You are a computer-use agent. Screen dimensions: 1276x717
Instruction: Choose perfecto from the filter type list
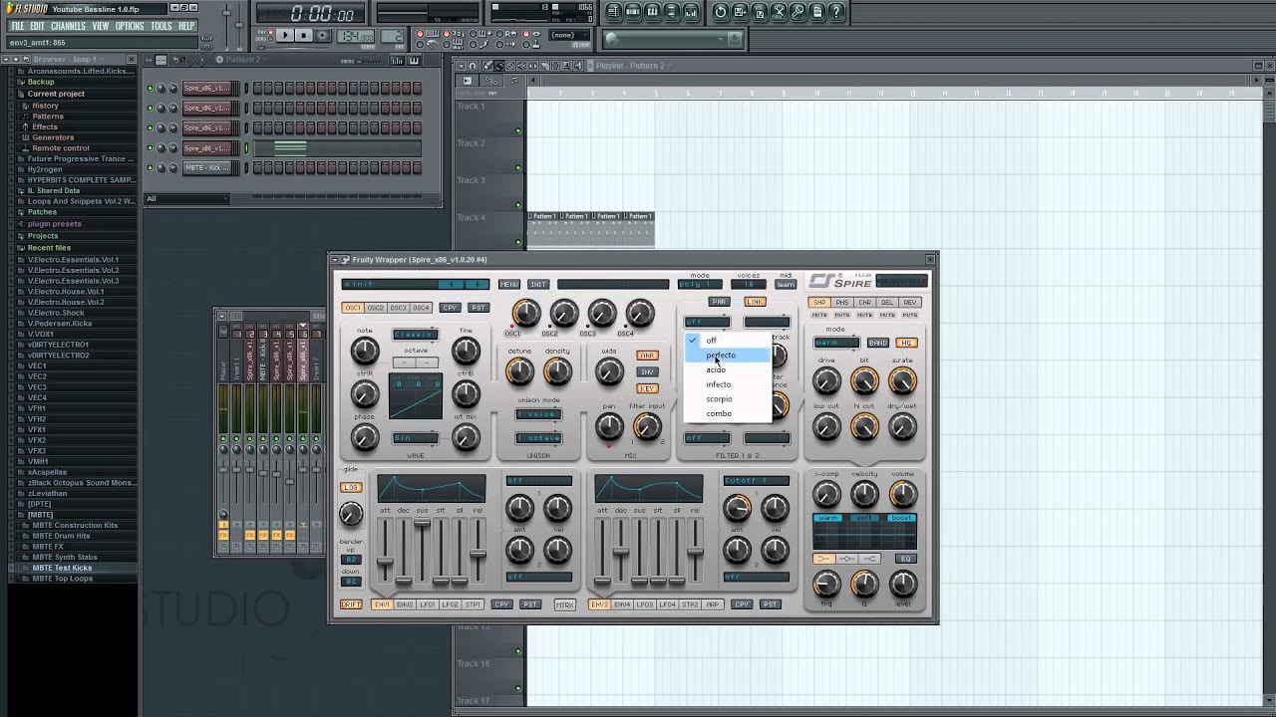[x=728, y=356]
